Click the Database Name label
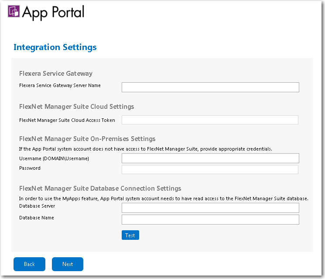The height and width of the screenshot is (279, 325). pyautogui.click(x=37, y=218)
